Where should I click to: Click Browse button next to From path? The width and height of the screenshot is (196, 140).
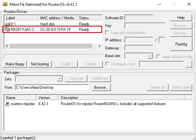pos(101,87)
